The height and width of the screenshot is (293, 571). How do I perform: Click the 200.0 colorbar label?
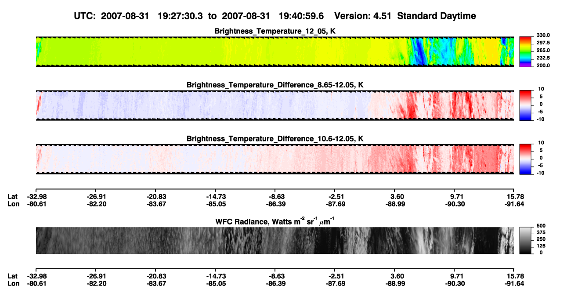click(x=543, y=65)
